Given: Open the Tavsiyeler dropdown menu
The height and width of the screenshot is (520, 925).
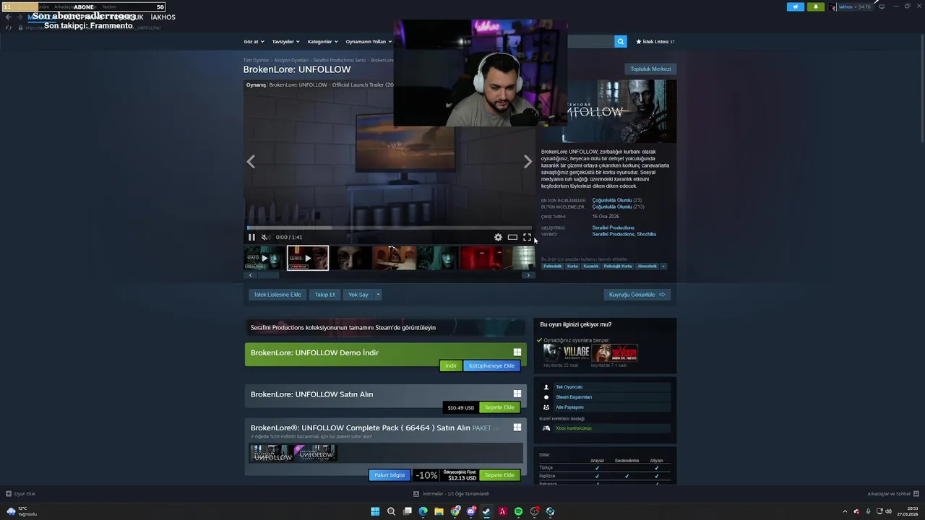Looking at the screenshot, I should pos(285,41).
